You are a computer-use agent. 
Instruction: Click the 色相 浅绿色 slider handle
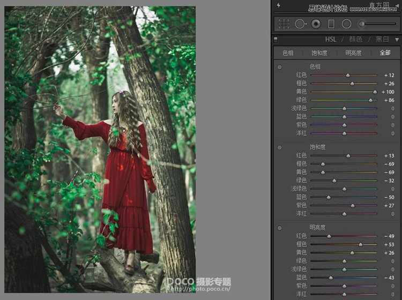[344, 109]
